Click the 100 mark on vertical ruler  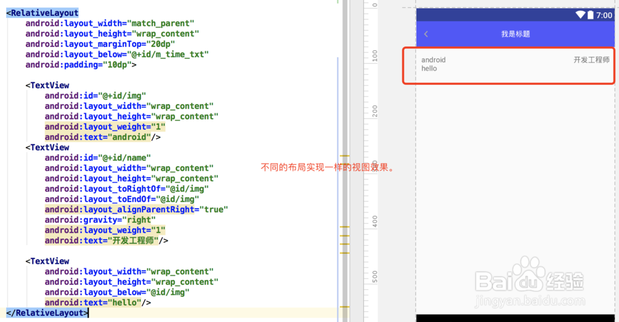coord(374,56)
